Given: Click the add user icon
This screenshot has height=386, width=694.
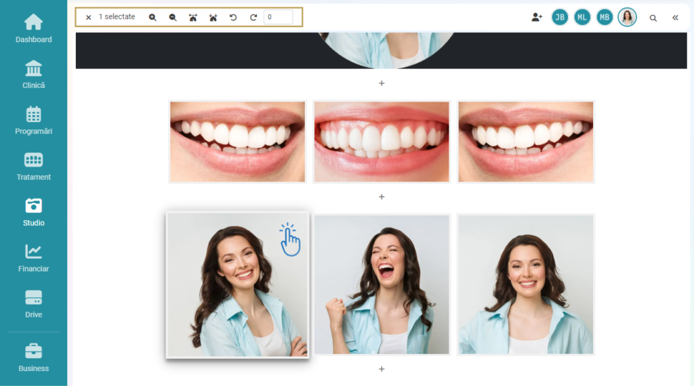Looking at the screenshot, I should tap(537, 18).
